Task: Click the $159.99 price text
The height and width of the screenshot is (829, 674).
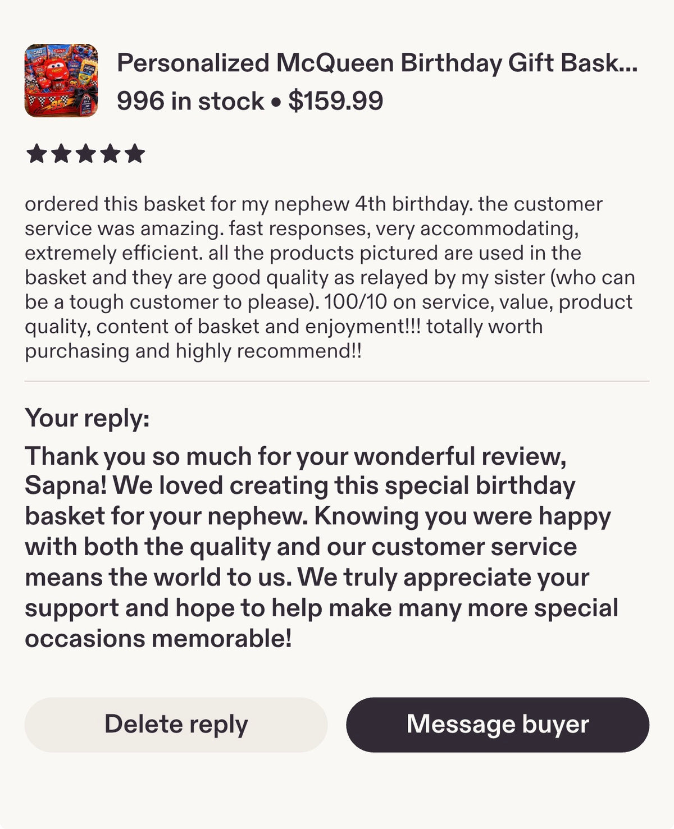Action: click(x=336, y=101)
